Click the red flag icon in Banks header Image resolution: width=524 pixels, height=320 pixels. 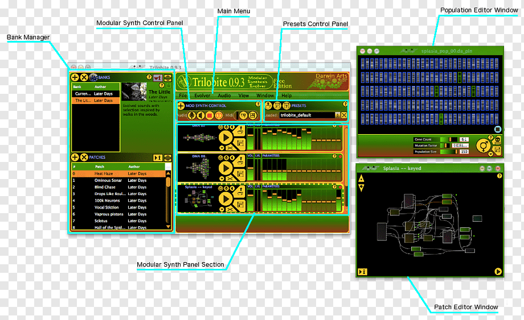(x=158, y=78)
